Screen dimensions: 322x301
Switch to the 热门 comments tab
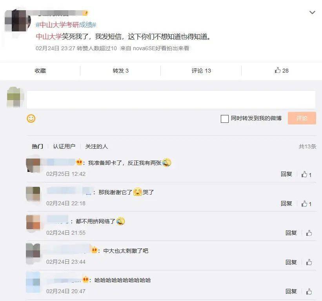click(x=37, y=146)
